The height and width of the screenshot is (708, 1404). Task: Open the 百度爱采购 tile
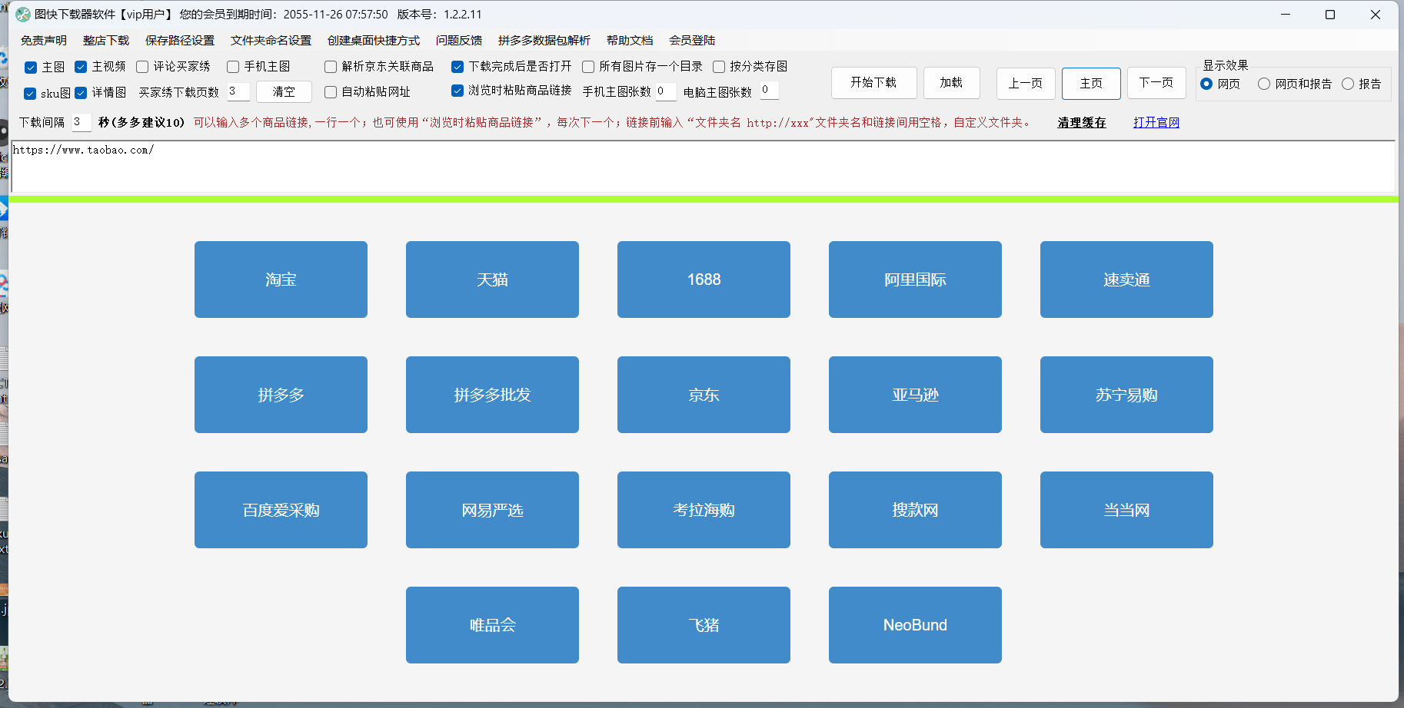click(281, 510)
